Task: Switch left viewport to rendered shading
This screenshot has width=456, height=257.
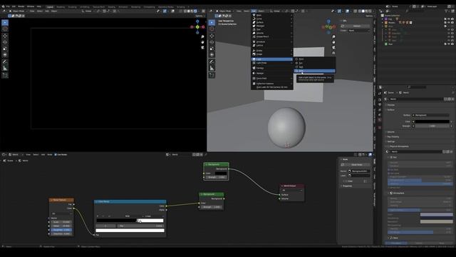Action: pyautogui.click(x=195, y=11)
